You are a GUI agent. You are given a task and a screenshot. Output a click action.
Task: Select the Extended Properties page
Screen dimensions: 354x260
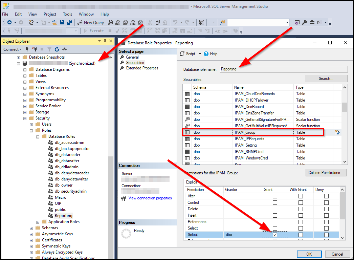[142, 68]
